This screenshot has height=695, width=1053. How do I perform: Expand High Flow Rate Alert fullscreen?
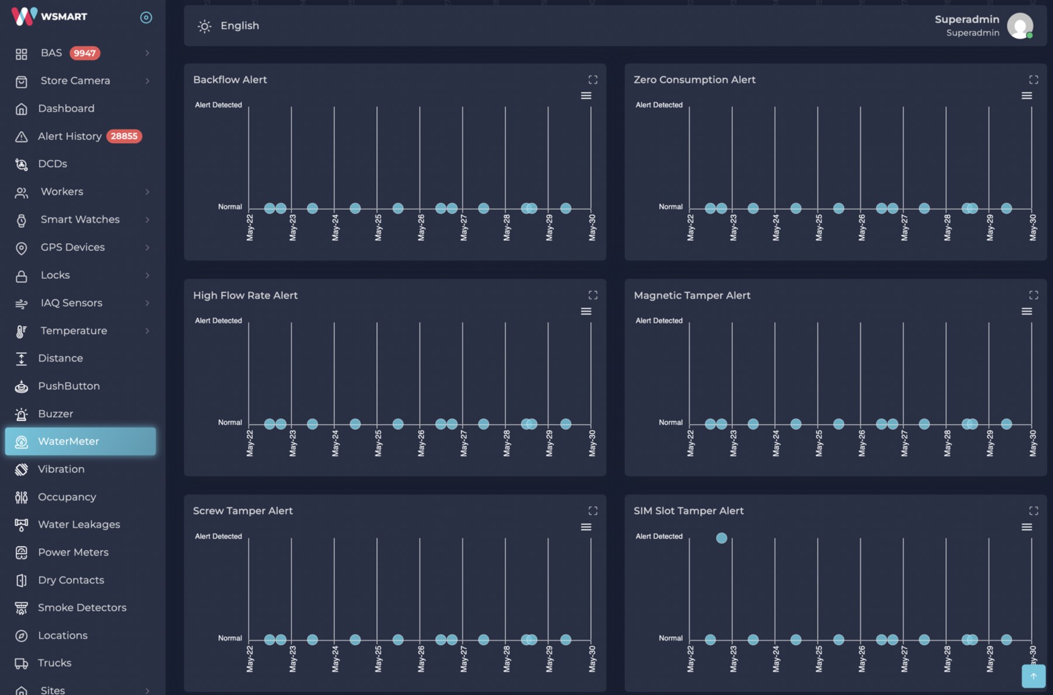[x=593, y=295]
